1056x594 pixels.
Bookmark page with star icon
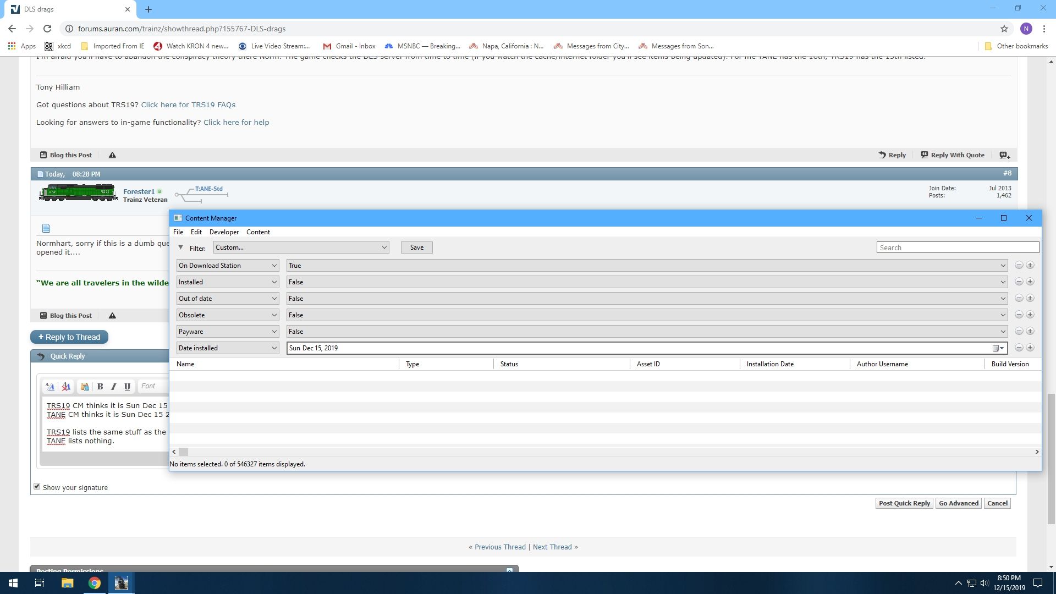(x=1004, y=29)
